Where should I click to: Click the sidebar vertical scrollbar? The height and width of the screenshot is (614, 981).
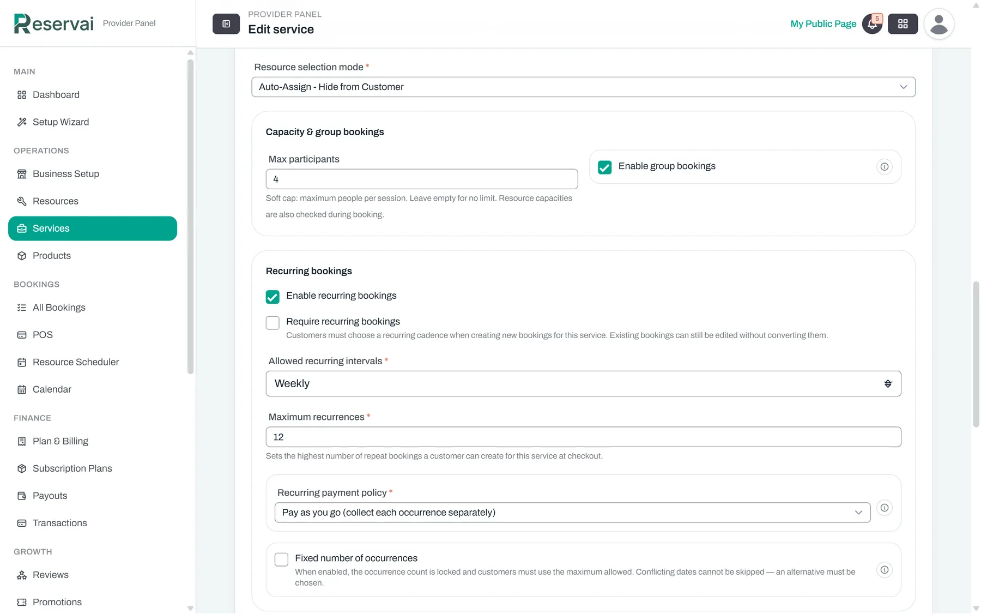pos(190,216)
